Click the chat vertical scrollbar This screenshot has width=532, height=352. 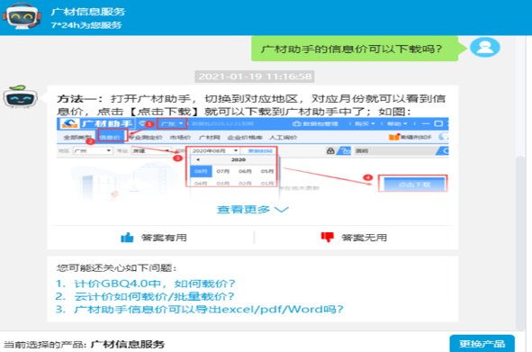tap(520, 242)
